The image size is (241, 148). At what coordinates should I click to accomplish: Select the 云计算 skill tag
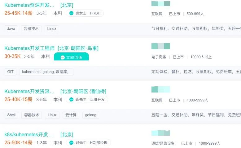click(x=71, y=115)
